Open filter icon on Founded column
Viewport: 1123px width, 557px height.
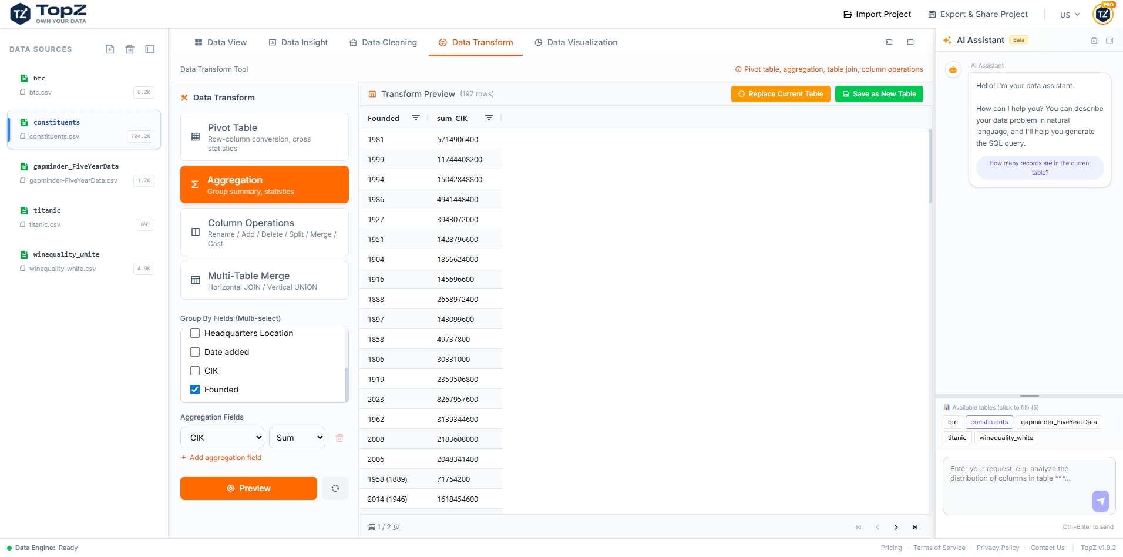click(416, 118)
